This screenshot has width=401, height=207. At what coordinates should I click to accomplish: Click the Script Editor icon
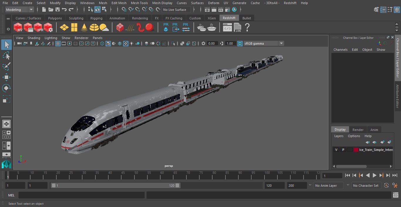(x=395, y=195)
